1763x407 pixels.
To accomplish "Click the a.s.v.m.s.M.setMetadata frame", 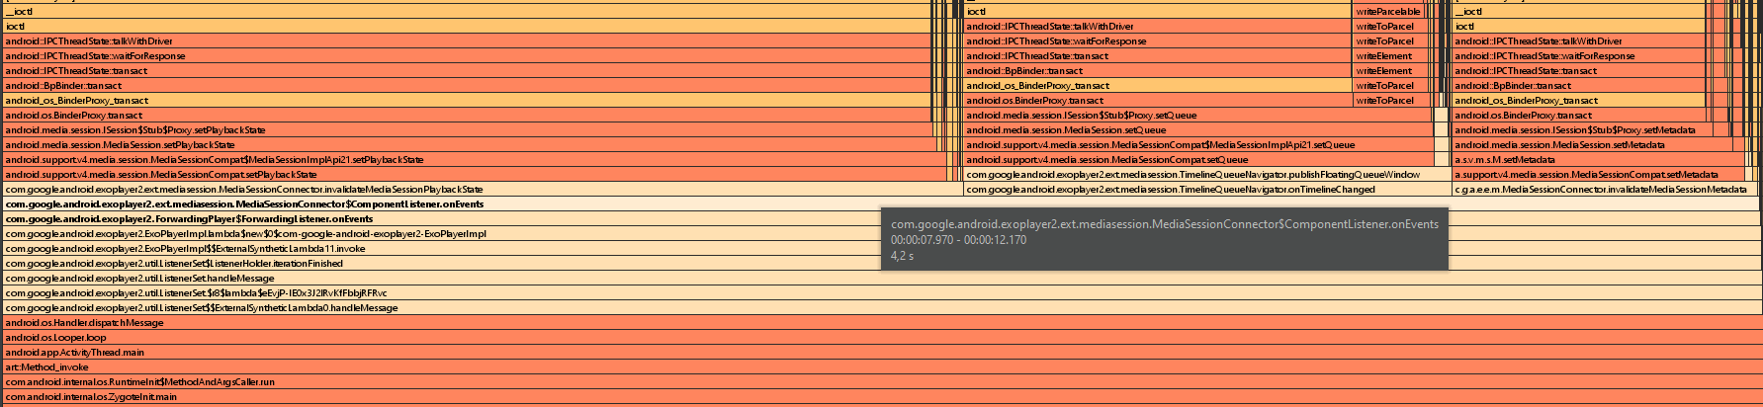I will pos(1598,160).
